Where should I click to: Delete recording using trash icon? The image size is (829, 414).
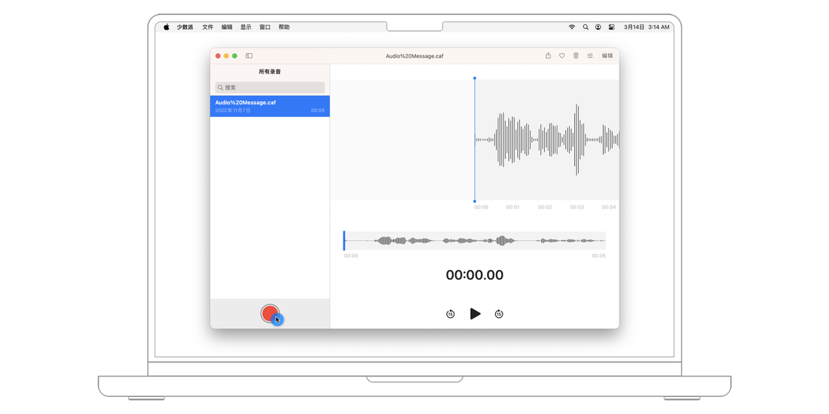coord(576,56)
